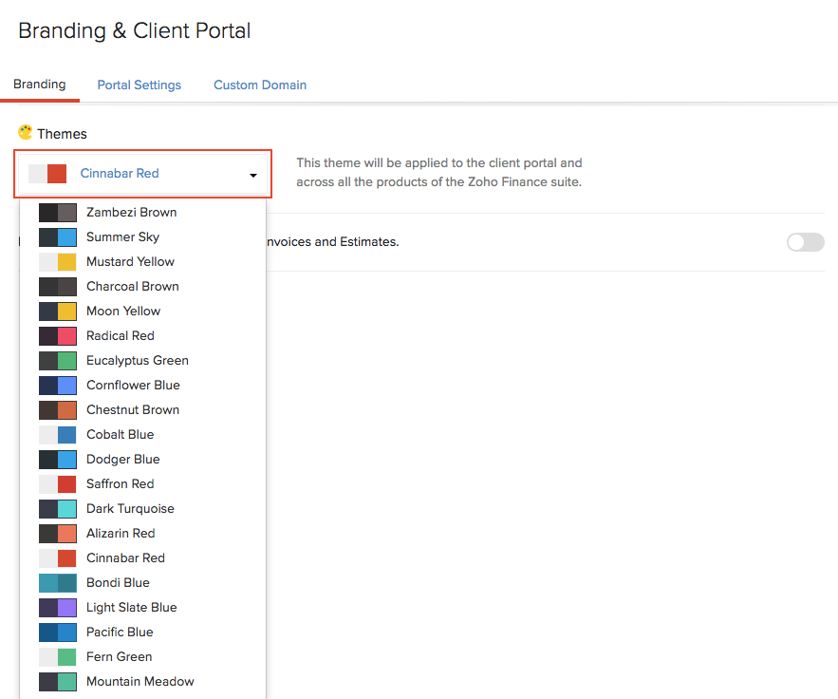This screenshot has height=699, width=838.
Task: Select the Cornflower Blue theme
Action: pyautogui.click(x=133, y=385)
